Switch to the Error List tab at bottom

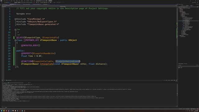point(3,107)
